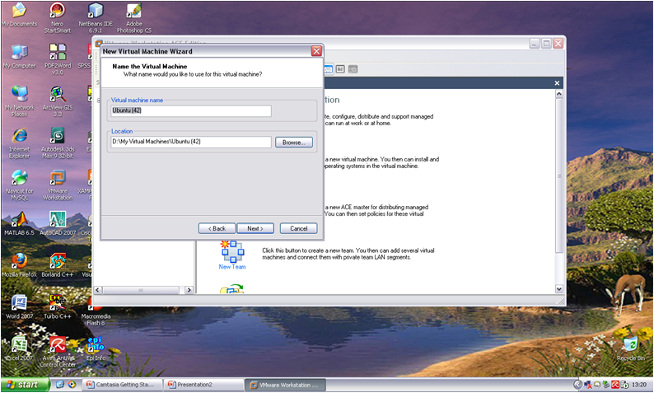Click the Back button in the wizard
This screenshot has width=654, height=393.
(217, 228)
